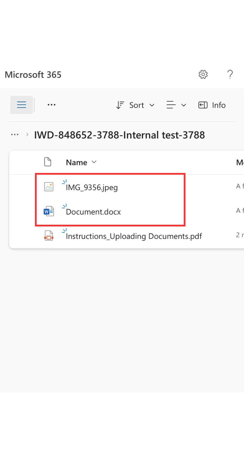This screenshot has width=244, height=453.
Task: Open the toolbar's more options ellipsis
Action: pos(51,105)
